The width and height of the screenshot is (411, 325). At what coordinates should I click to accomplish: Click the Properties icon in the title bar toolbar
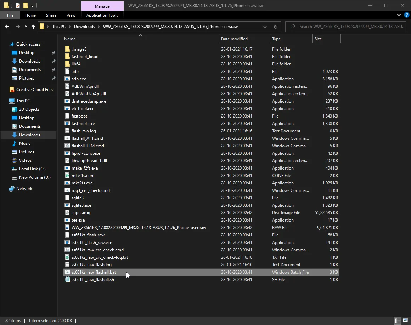[x=18, y=6]
